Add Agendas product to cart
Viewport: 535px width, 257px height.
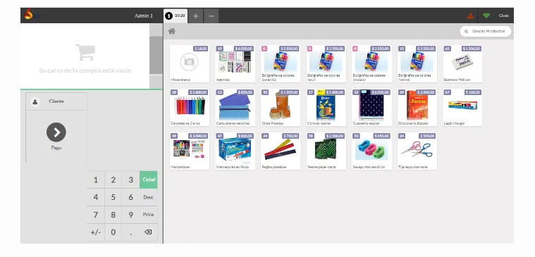(x=235, y=64)
